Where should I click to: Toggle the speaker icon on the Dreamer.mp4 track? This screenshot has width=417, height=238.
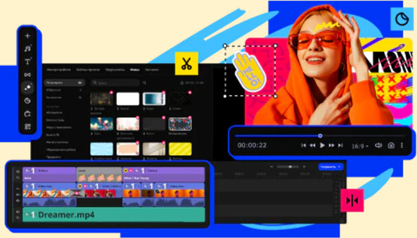(x=18, y=212)
